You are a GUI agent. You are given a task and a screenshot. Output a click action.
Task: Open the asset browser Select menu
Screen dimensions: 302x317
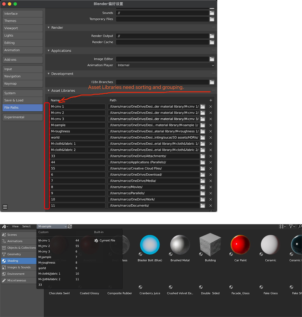tap(26, 226)
